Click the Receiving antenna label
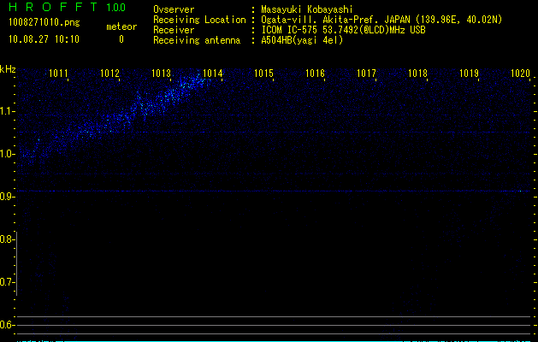538x342 pixels. (197, 40)
